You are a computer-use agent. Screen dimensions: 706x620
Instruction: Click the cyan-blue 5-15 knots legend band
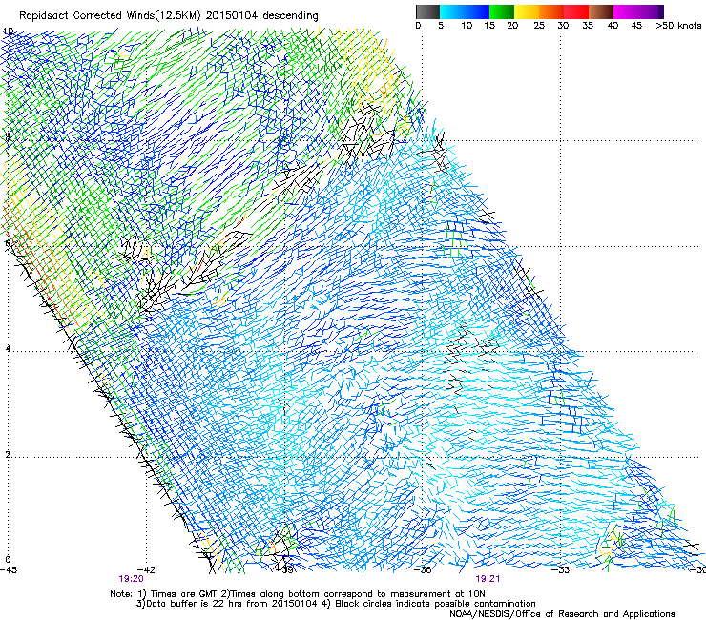[x=465, y=11]
